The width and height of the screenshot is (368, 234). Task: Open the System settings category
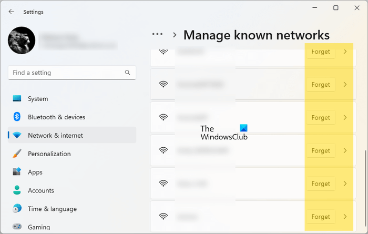click(x=38, y=99)
